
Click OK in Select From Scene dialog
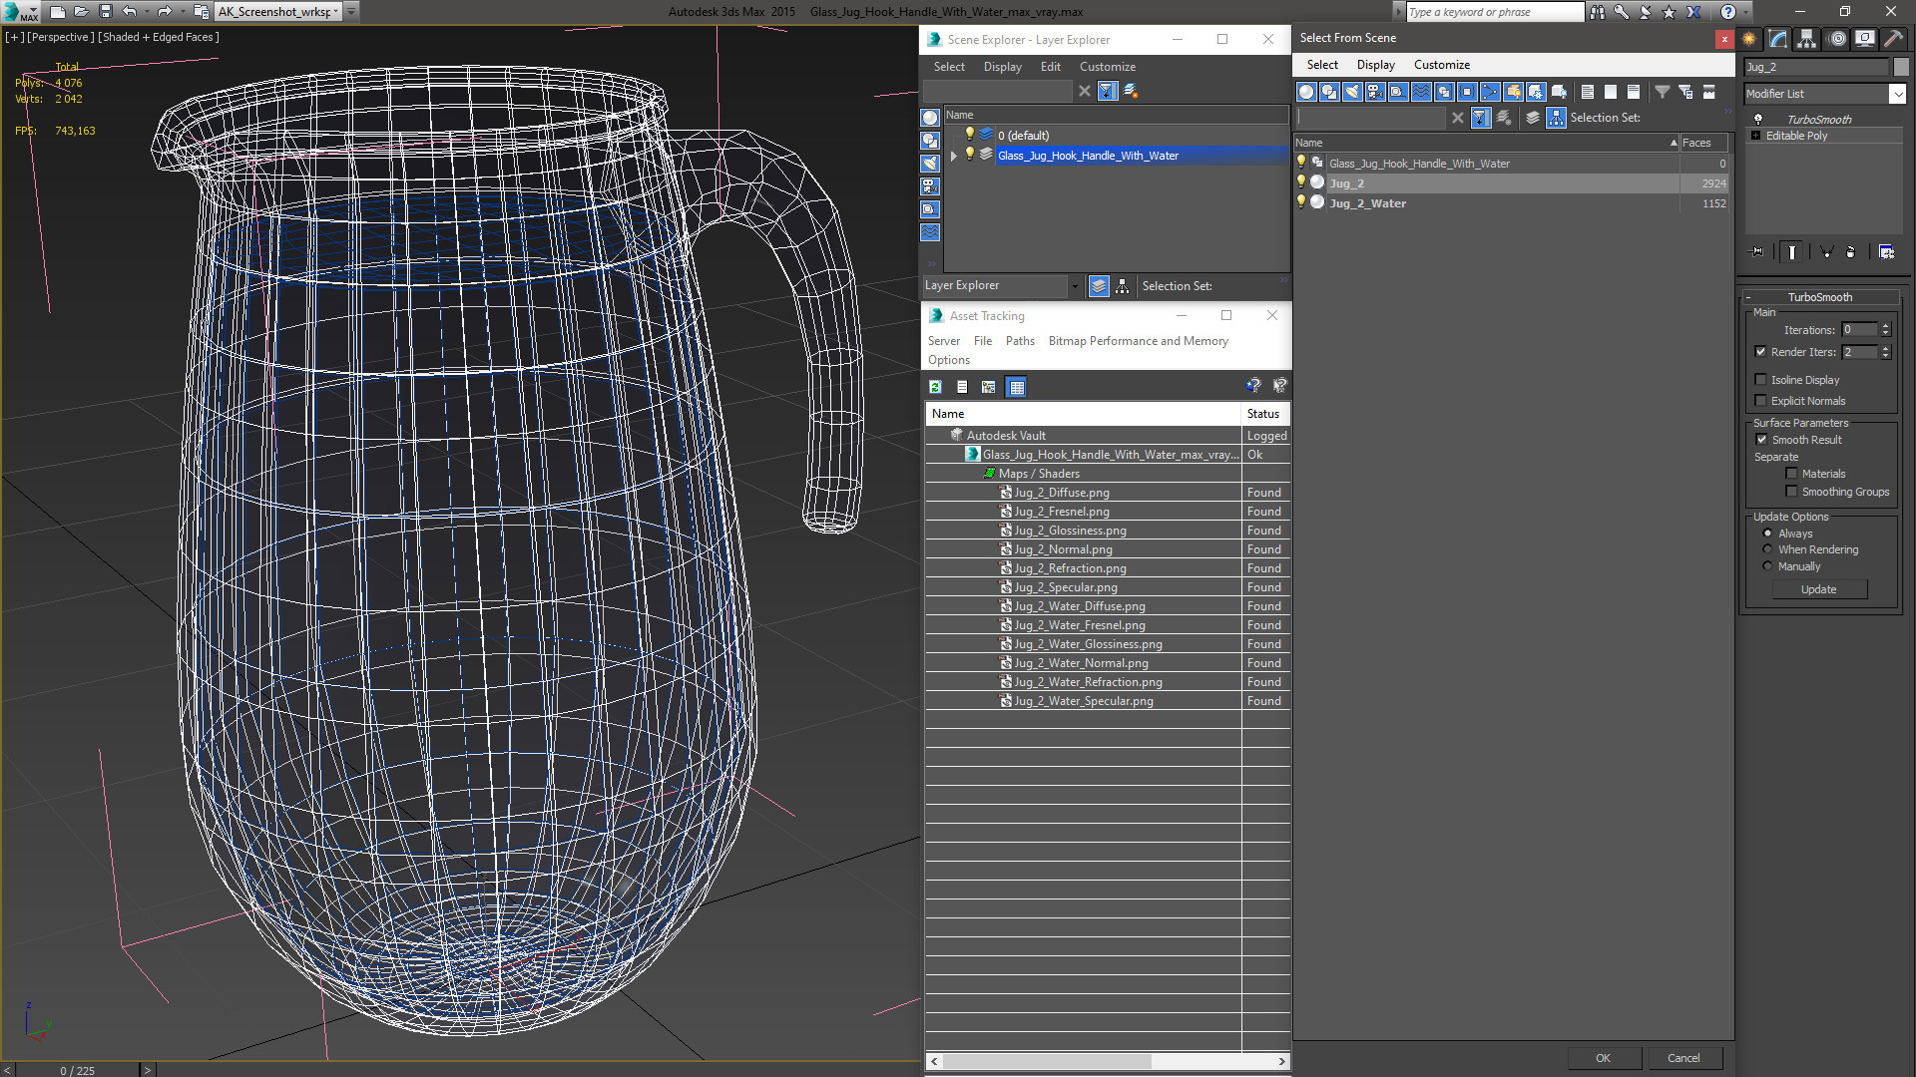pos(1603,1058)
